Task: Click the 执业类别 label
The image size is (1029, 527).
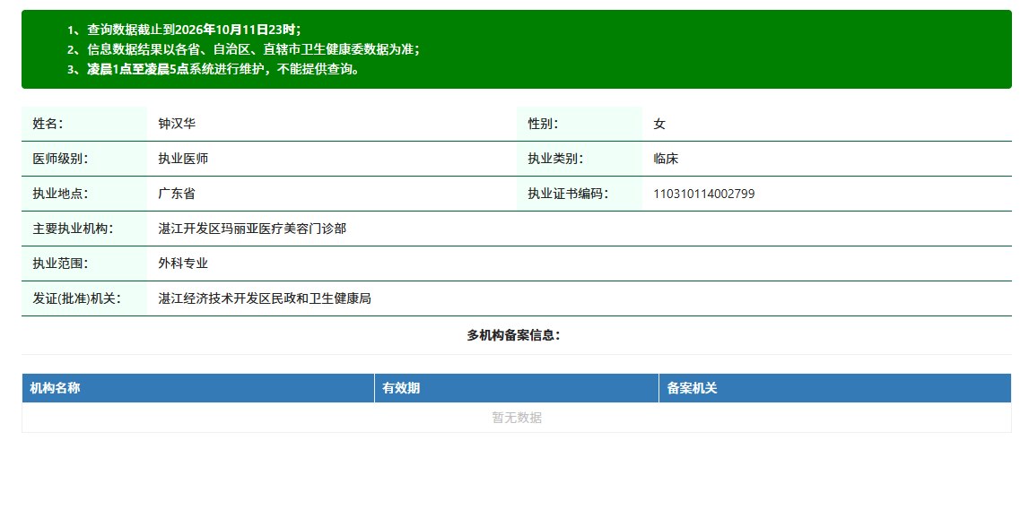Action: [555, 159]
